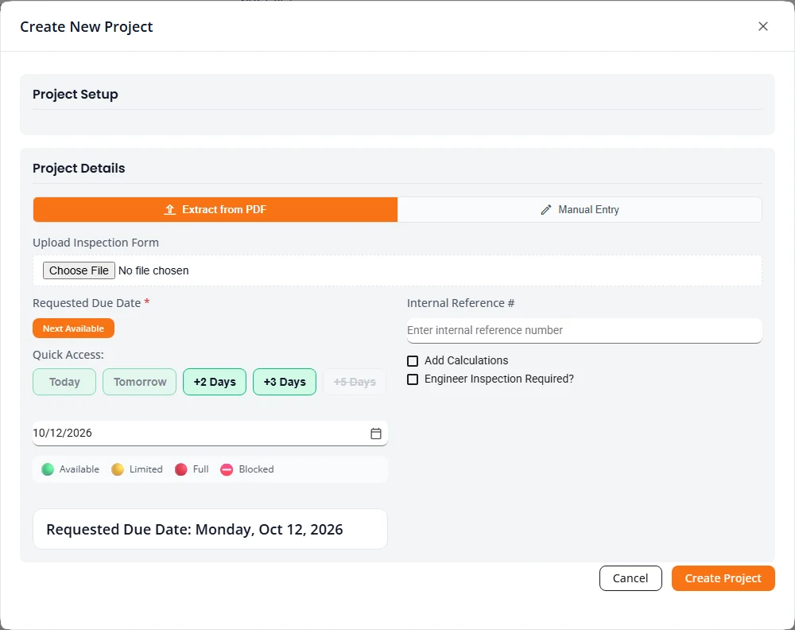Screen dimensions: 795x630
Task: Click the yellow Limited legend dot
Action: 118,469
